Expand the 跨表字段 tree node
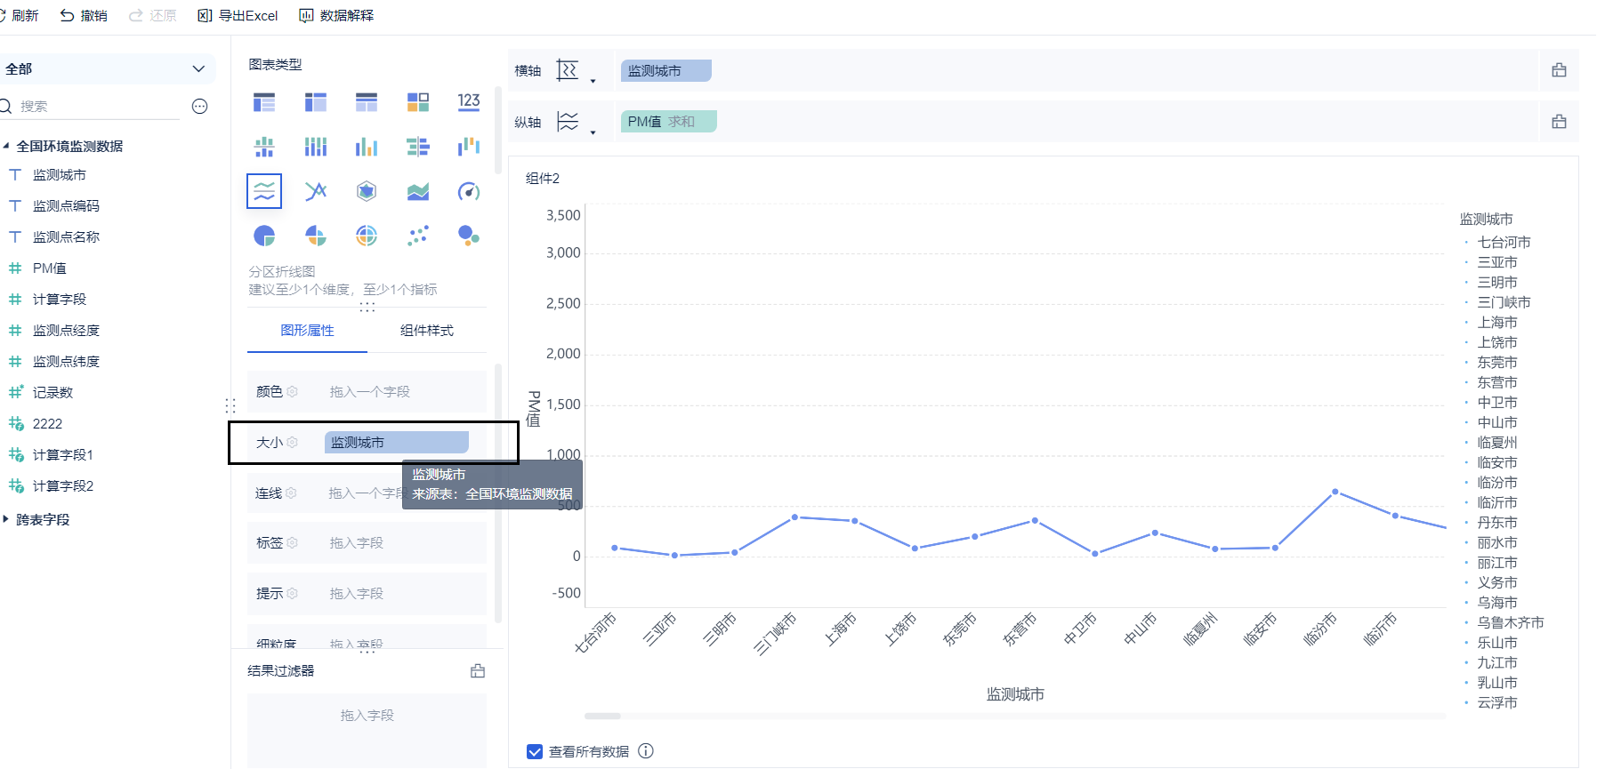Viewport: 1597px width, 769px height. tap(6, 519)
